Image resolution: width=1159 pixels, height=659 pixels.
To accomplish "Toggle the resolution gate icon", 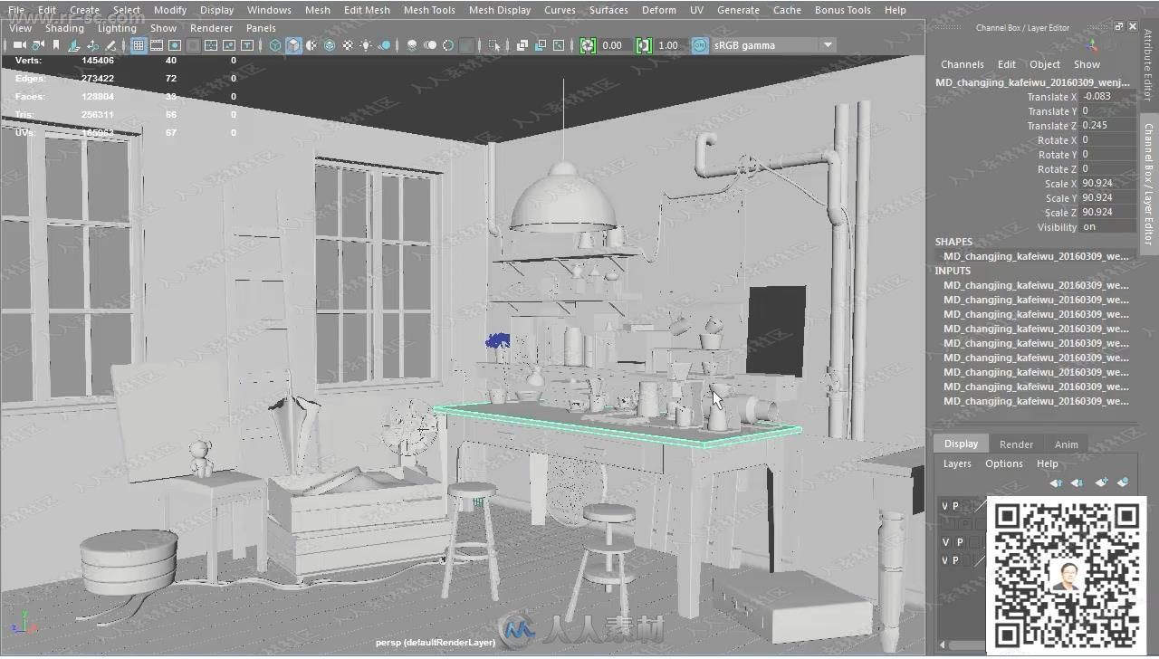I will [x=175, y=44].
